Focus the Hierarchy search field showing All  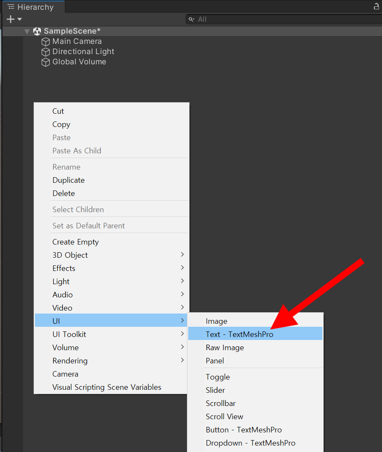[x=284, y=19]
